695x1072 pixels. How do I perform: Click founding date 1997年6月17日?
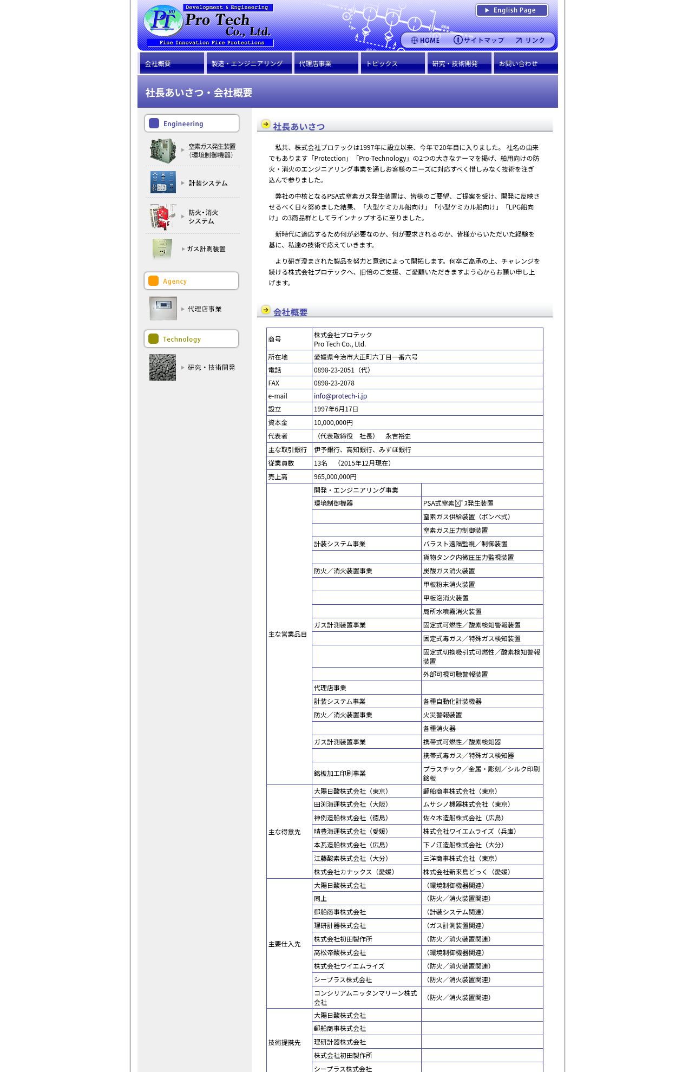[336, 409]
